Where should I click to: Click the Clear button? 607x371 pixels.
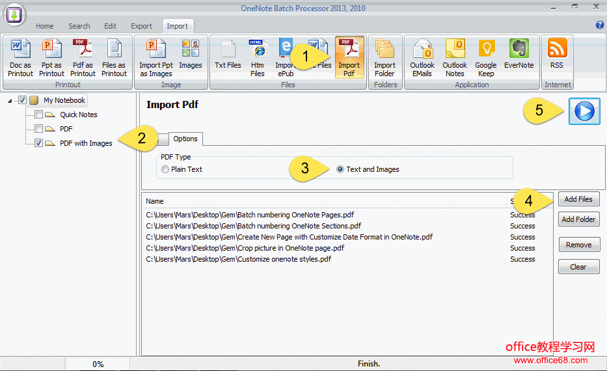[x=578, y=267]
